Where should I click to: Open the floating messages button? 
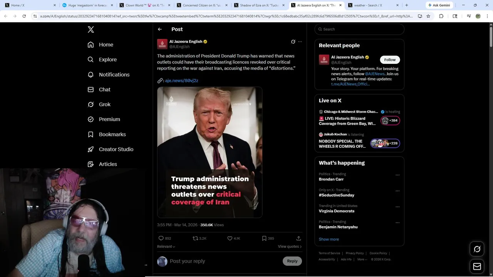477,267
